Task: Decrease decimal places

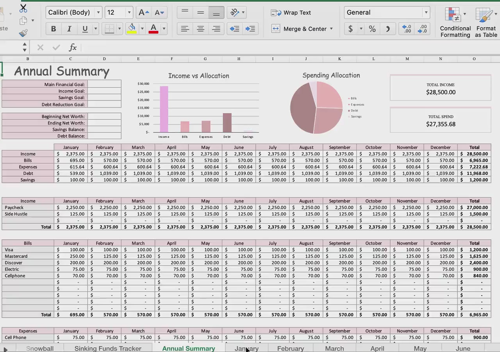Action: pos(422,28)
